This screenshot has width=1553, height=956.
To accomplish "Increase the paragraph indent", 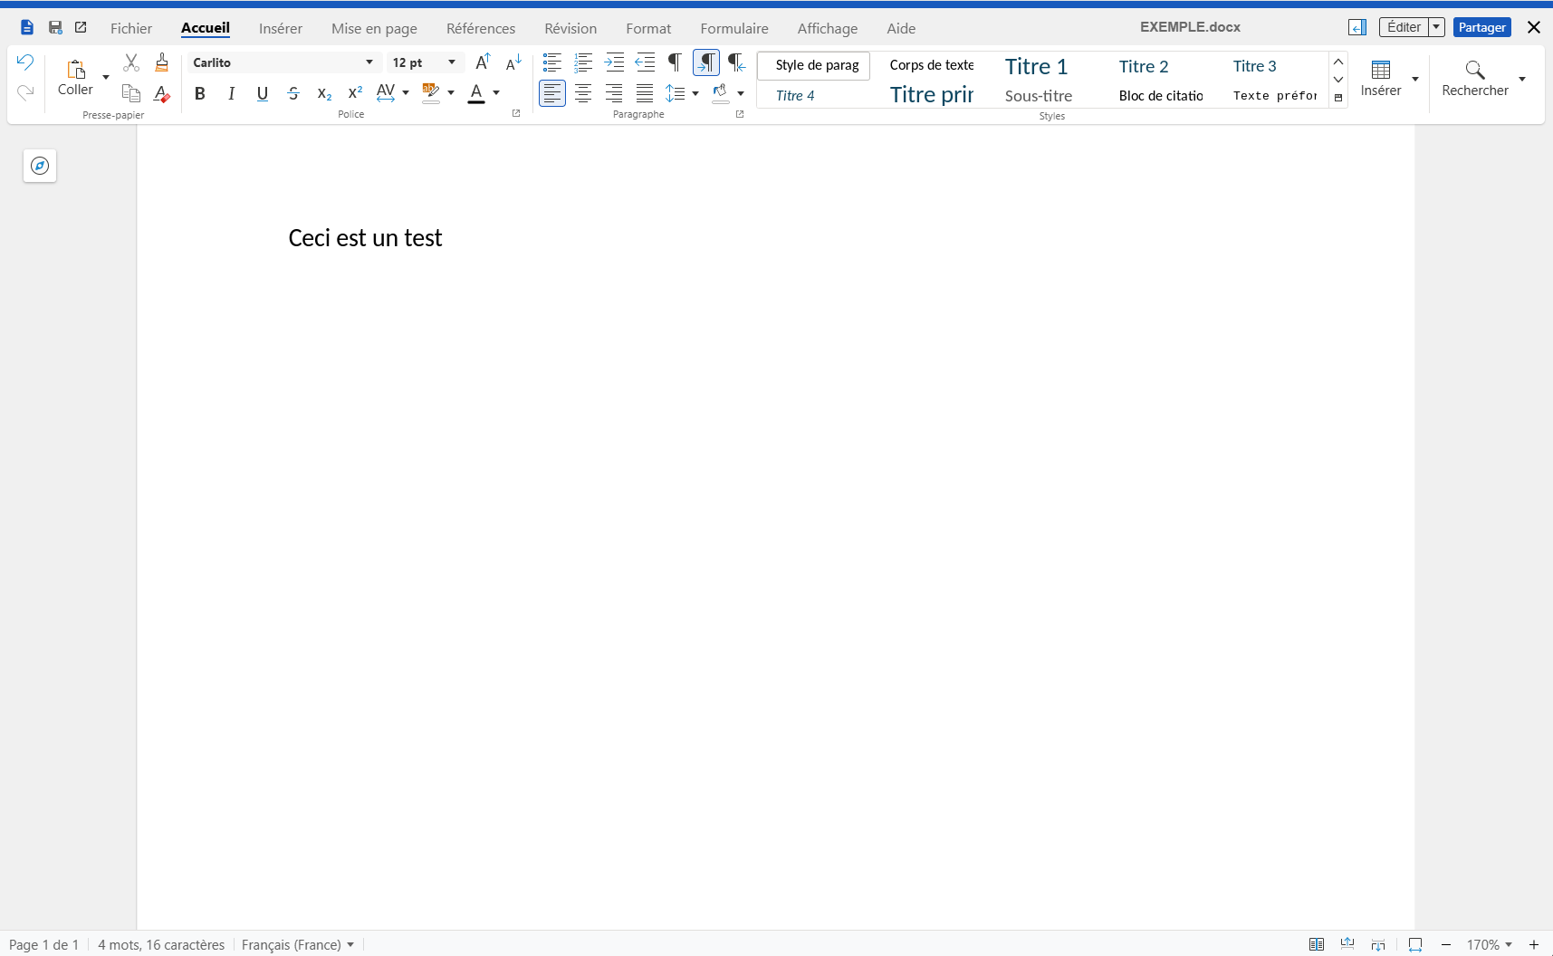I will point(614,62).
